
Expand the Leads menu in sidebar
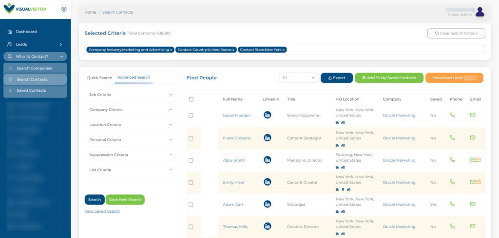coord(35,44)
